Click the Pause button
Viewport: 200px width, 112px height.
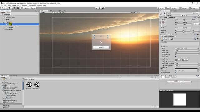100,8
